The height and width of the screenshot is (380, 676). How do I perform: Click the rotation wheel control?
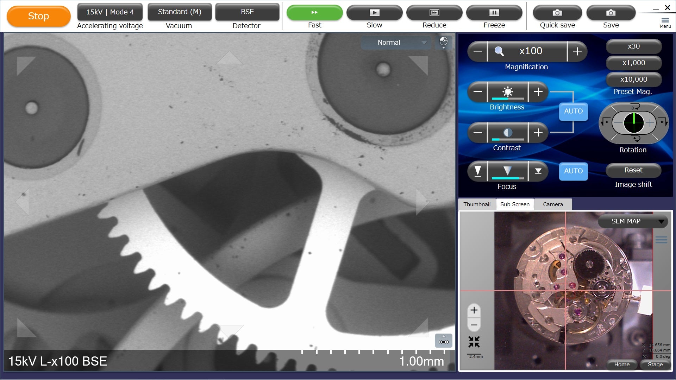point(633,123)
